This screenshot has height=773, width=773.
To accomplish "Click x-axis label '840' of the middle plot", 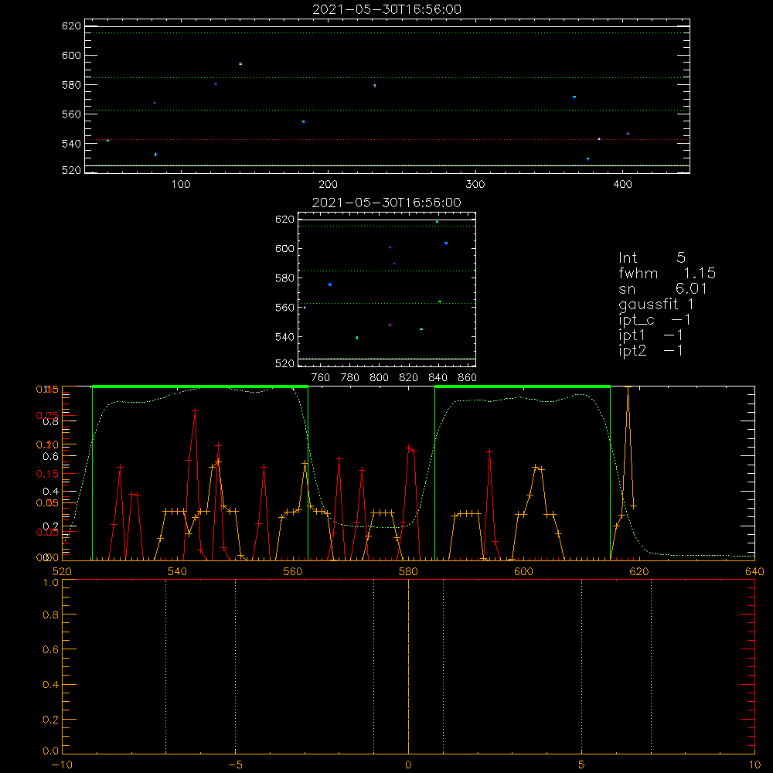I will click(x=438, y=378).
